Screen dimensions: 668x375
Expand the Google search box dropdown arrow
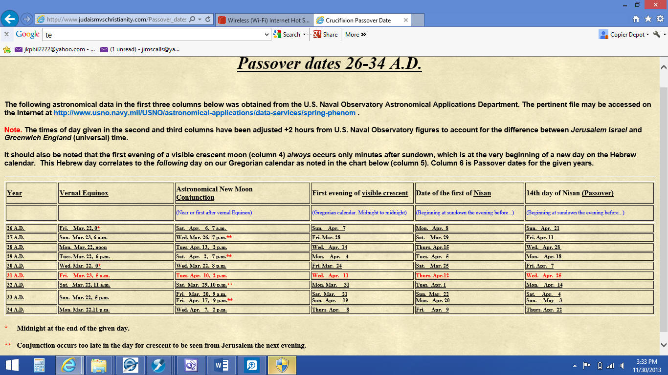pos(267,35)
